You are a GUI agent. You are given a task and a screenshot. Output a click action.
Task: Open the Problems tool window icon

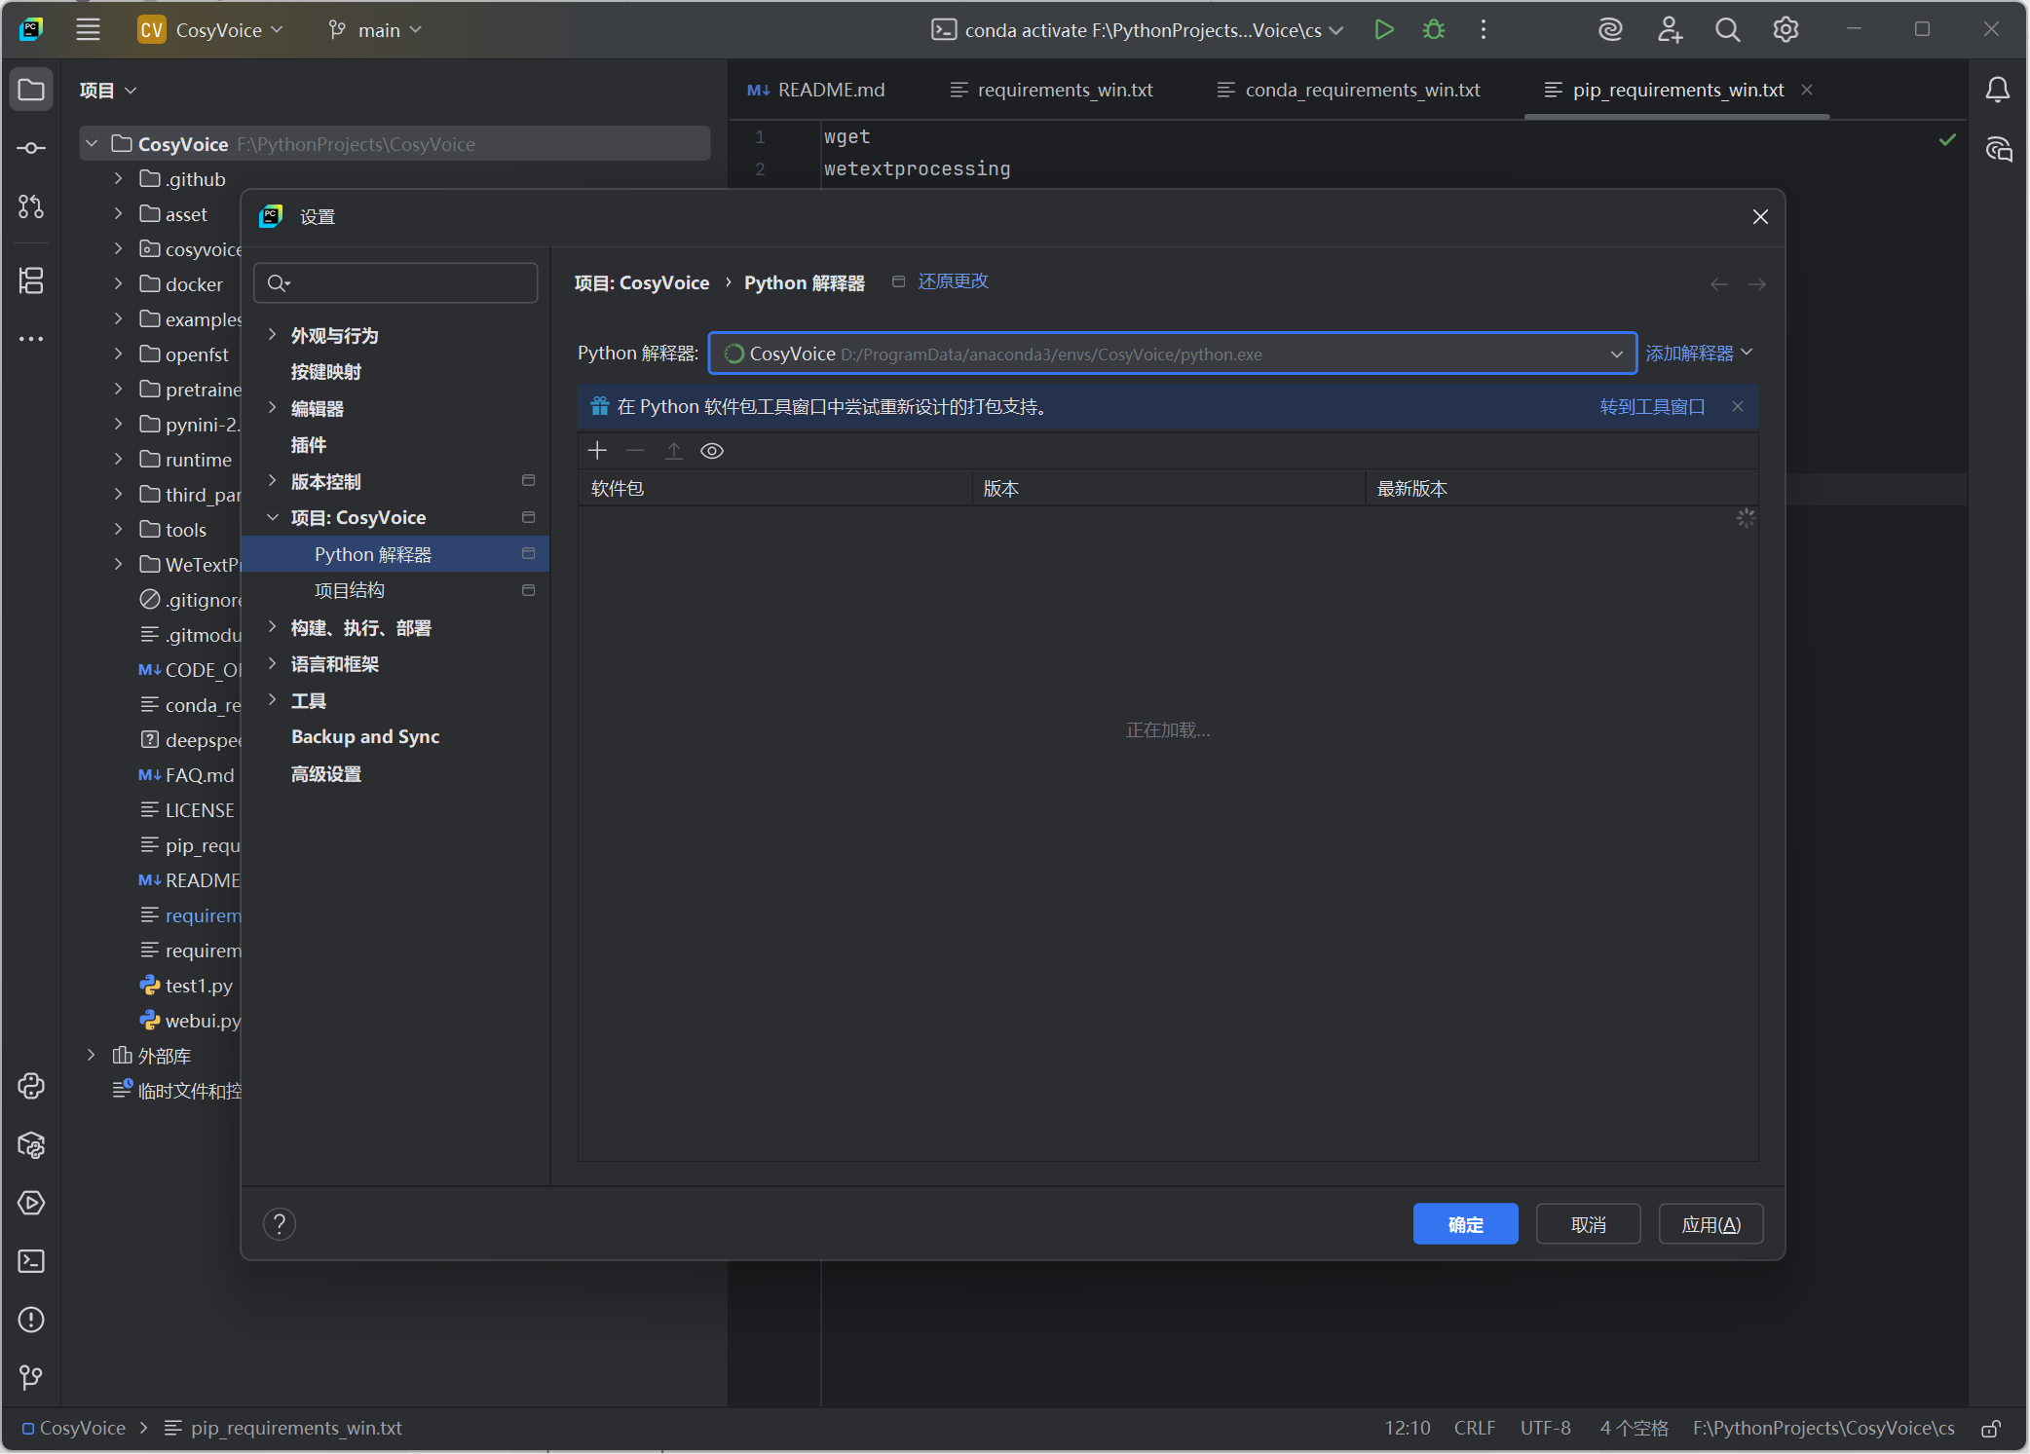tap(31, 1320)
